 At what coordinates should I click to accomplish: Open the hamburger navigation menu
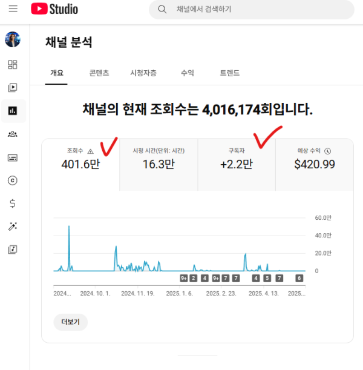pyautogui.click(x=13, y=9)
